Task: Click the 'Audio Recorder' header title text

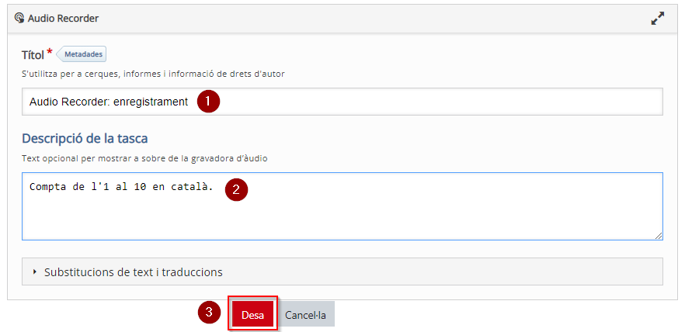Action: tap(63, 19)
